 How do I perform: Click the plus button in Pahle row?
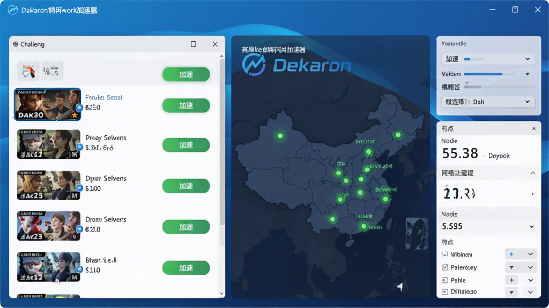click(x=511, y=280)
